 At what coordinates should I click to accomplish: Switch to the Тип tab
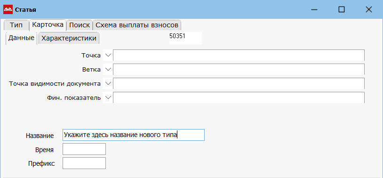pyautogui.click(x=16, y=25)
